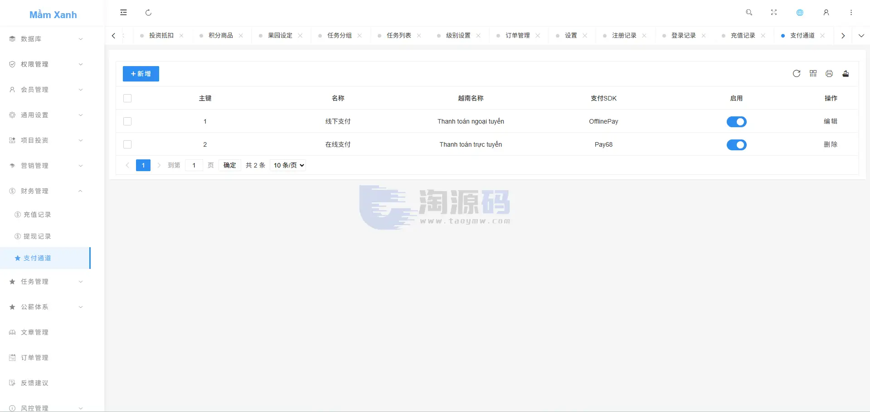Expand the 权限管理 sidebar menu

(x=45, y=64)
